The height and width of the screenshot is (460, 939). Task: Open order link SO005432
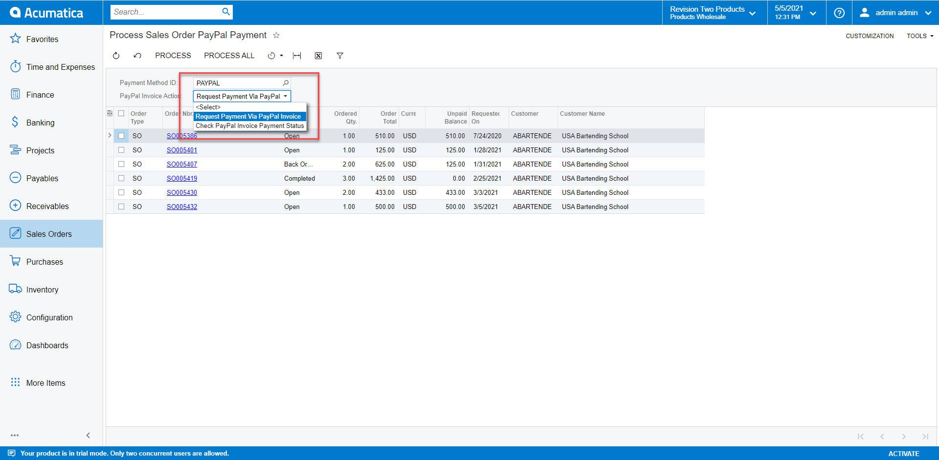point(182,207)
